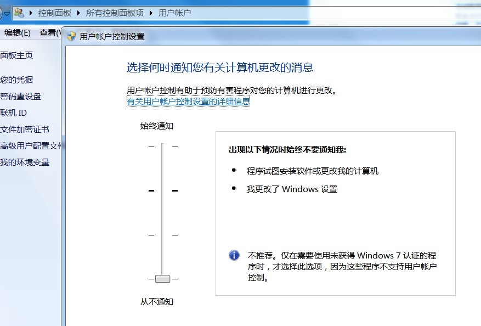Open 高级用户配置文件 sidebar link
The image size is (481, 326).
coord(31,146)
